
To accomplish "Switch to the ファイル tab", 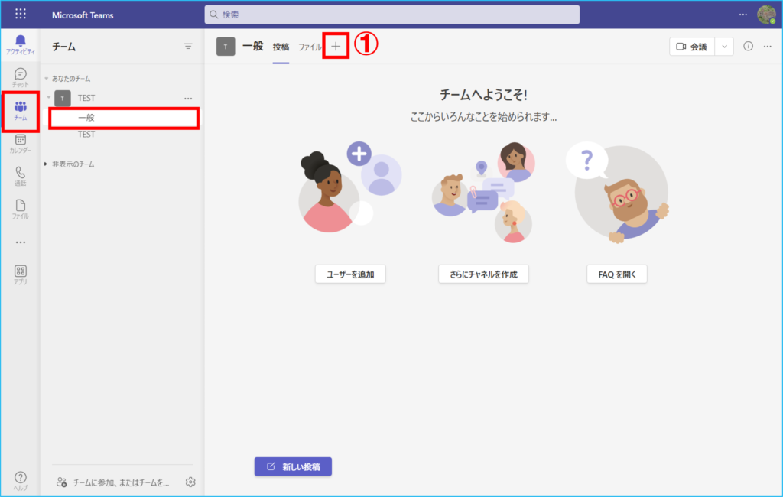I will pyautogui.click(x=310, y=47).
